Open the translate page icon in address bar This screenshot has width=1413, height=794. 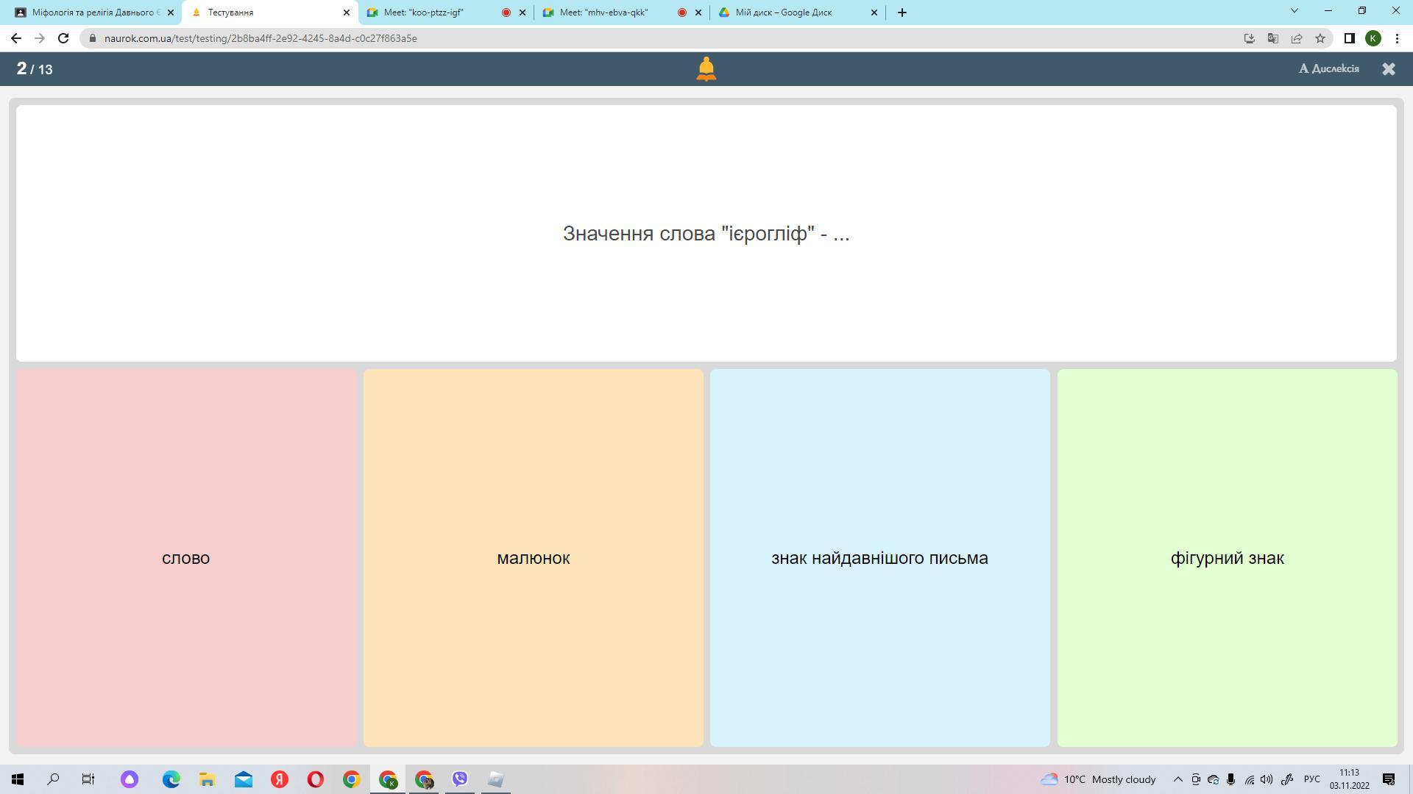click(1272, 38)
